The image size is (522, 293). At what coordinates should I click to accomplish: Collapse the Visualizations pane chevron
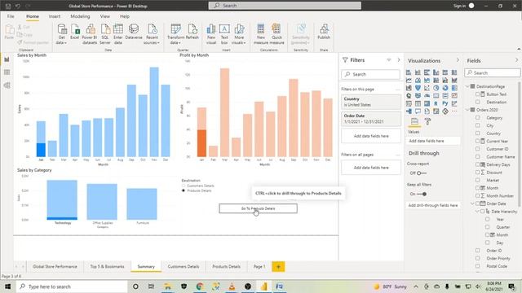coord(458,60)
